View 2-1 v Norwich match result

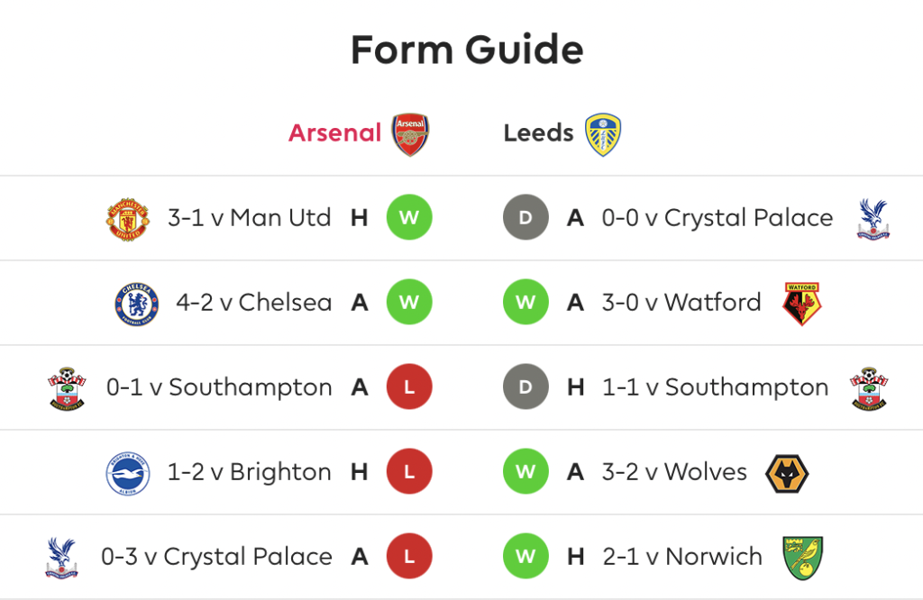682,557
